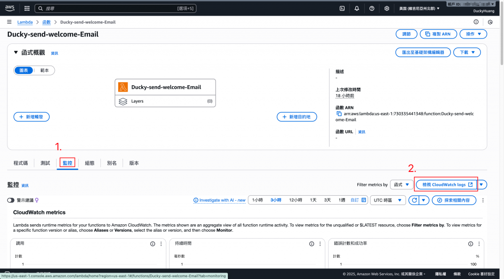Open 檢視 CloudWatch logs
This screenshot has height=279, width=504.
point(447,184)
